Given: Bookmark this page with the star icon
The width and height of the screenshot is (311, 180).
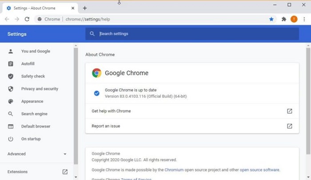Looking at the screenshot, I should tap(271, 19).
